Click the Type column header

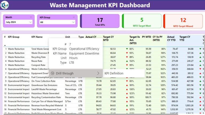(x=81, y=37)
